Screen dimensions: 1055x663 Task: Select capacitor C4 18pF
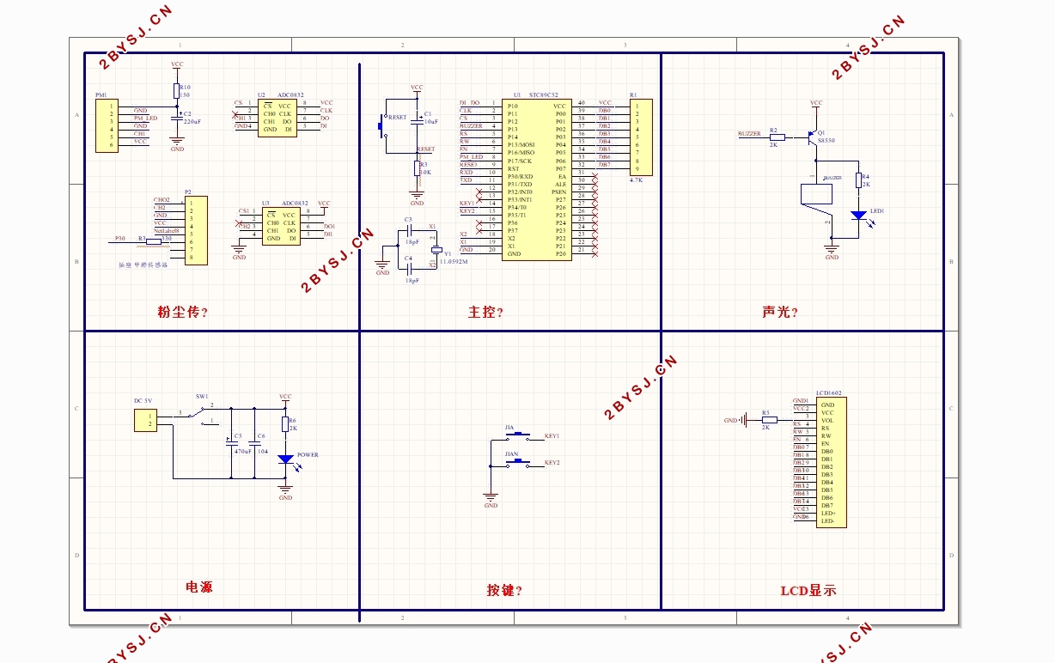pyautogui.click(x=409, y=269)
